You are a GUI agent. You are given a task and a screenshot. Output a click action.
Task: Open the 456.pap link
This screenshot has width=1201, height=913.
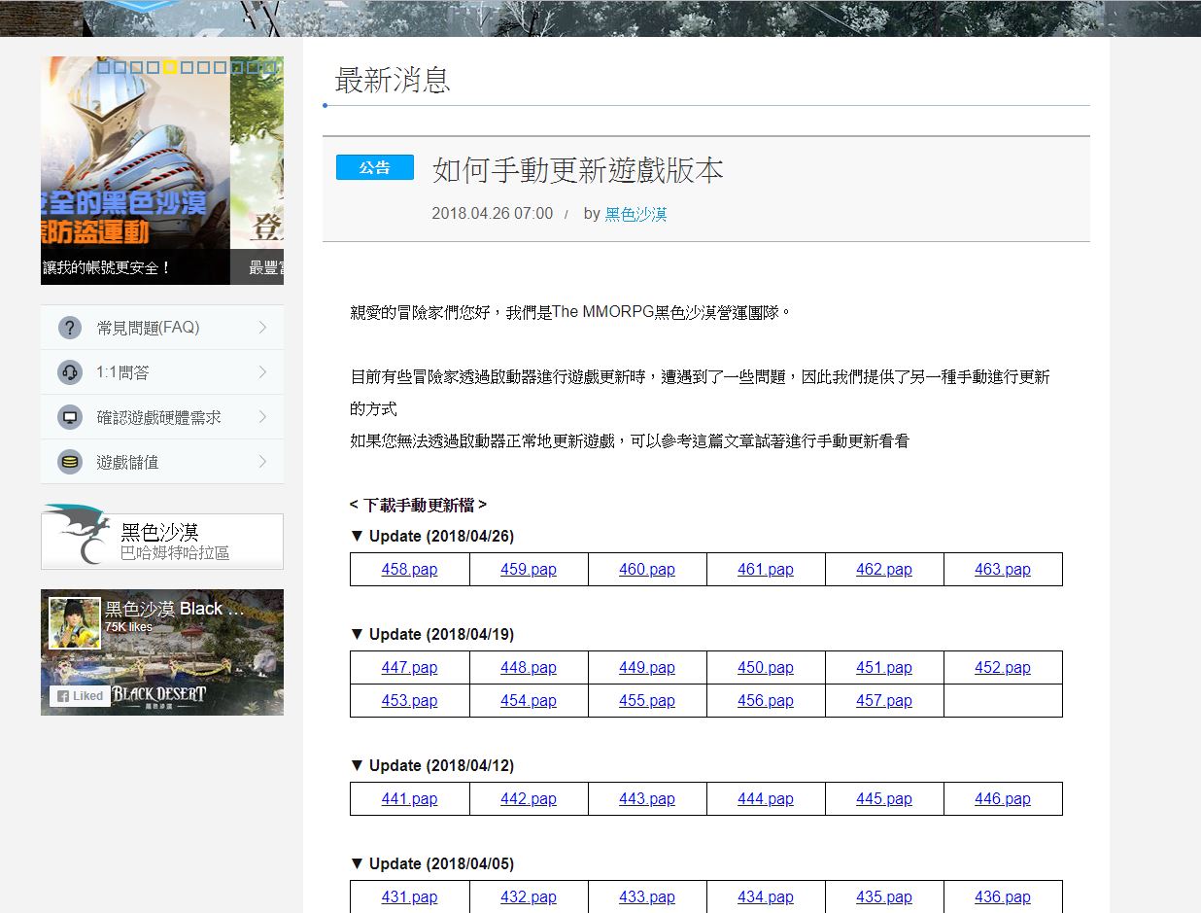(766, 701)
